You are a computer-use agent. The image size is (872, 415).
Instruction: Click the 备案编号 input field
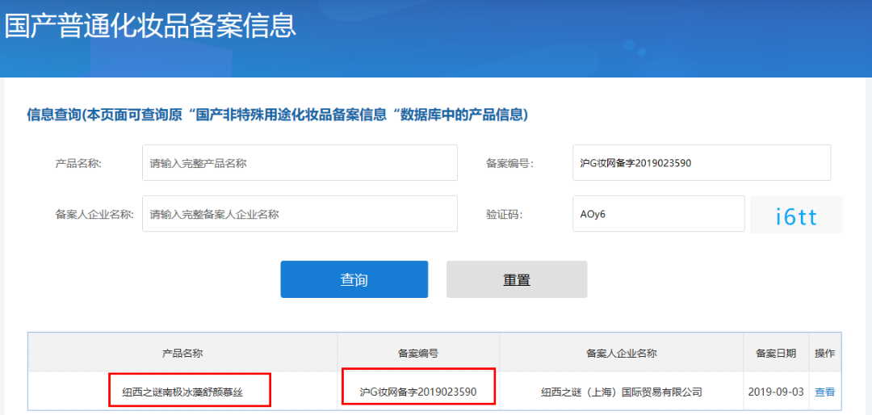click(701, 163)
